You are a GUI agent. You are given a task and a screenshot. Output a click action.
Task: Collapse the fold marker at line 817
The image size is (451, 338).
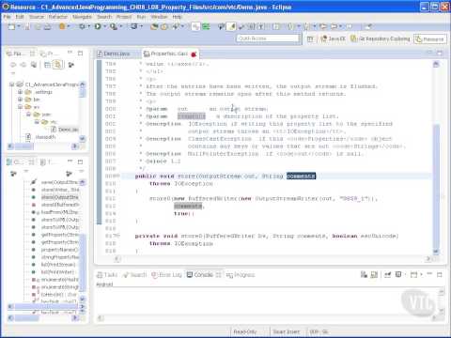[x=118, y=236]
